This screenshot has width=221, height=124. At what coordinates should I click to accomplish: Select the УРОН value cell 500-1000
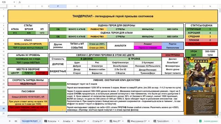210,51
